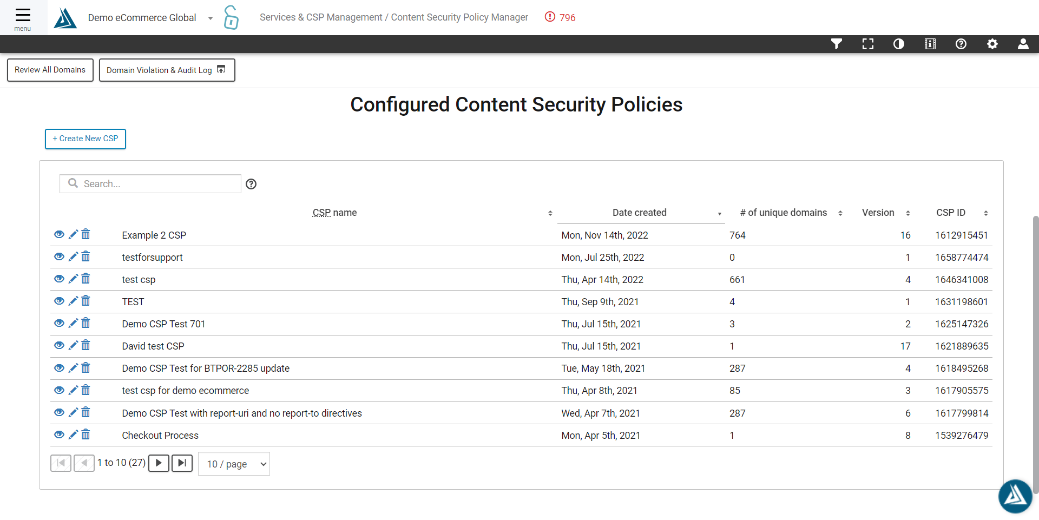Image resolution: width=1039 pixels, height=520 pixels.
Task: Delete report-uri directives policy
Action: (86, 412)
